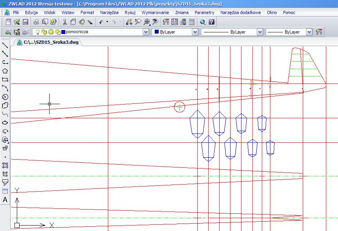Select the Line drawing tool

(5, 45)
